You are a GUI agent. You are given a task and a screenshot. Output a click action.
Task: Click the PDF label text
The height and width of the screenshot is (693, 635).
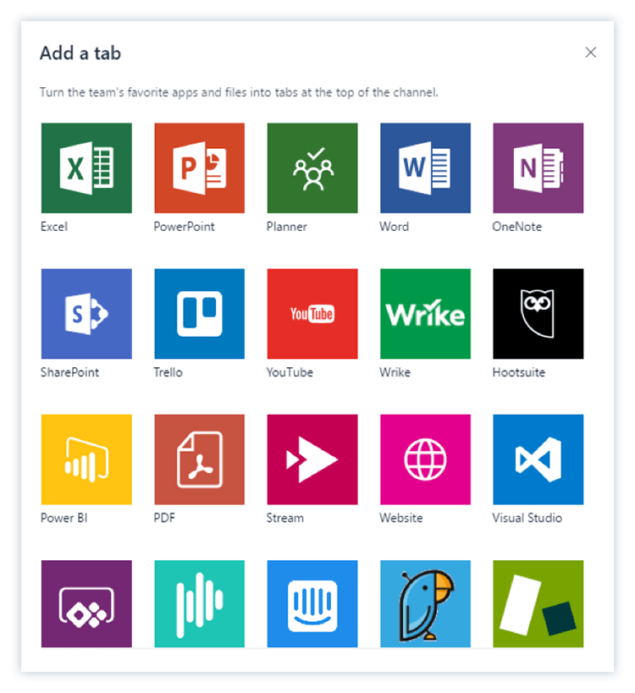pos(164,518)
